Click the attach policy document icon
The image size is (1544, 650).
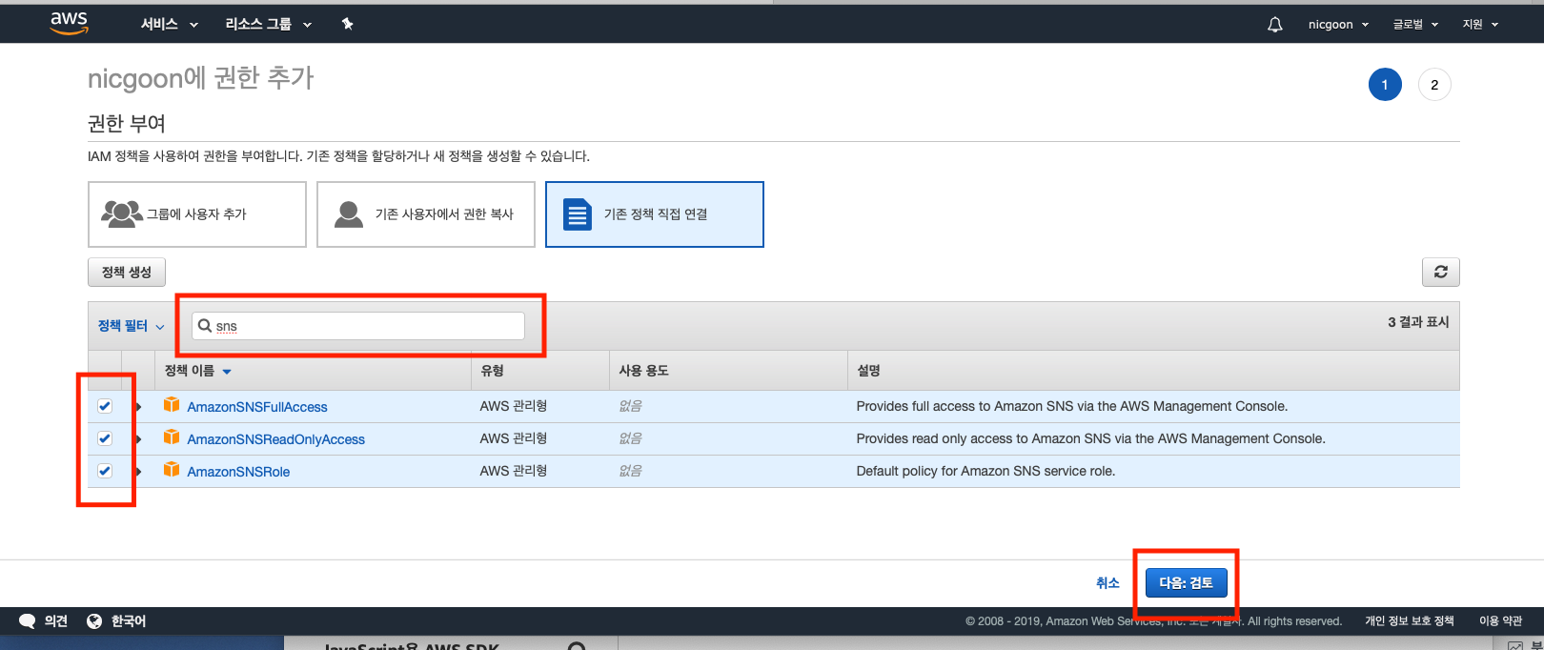click(578, 213)
